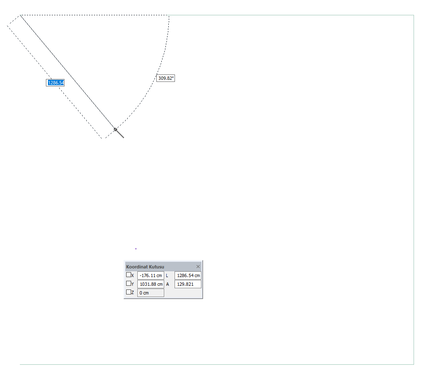Click the crosshair cursor at line endpoint
The height and width of the screenshot is (378, 426).
coord(115,129)
